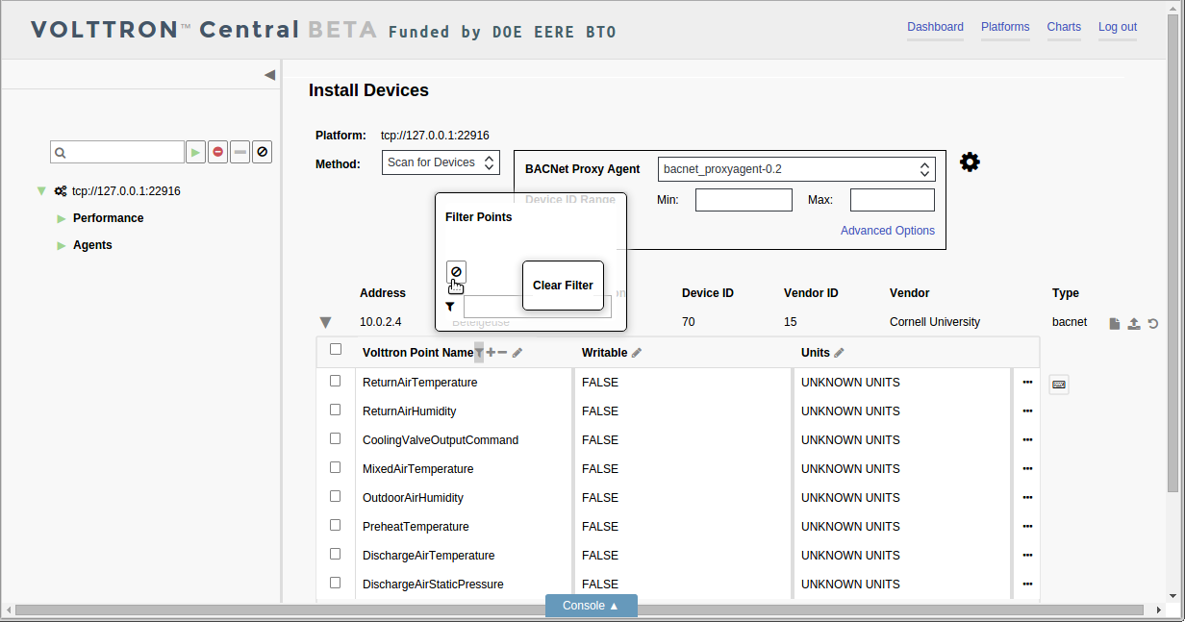Click the platform cogs icon in tree
Screen dimensions: 1185x622
click(x=61, y=191)
